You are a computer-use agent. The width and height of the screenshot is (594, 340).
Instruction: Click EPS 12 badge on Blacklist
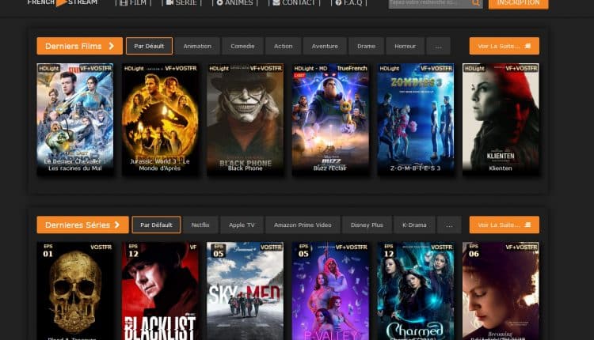[133, 251]
